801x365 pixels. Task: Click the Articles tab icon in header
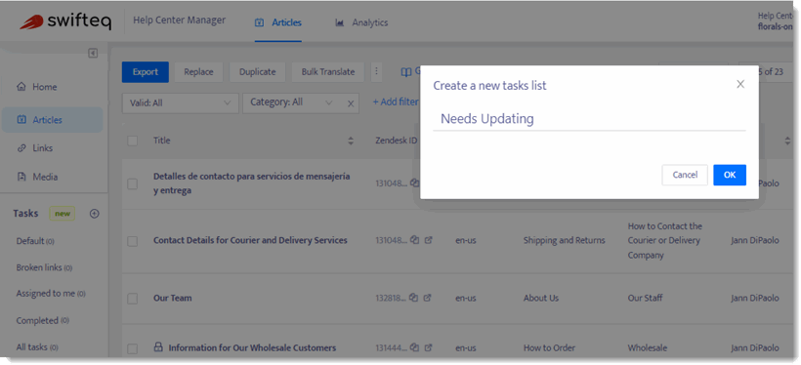click(x=260, y=23)
